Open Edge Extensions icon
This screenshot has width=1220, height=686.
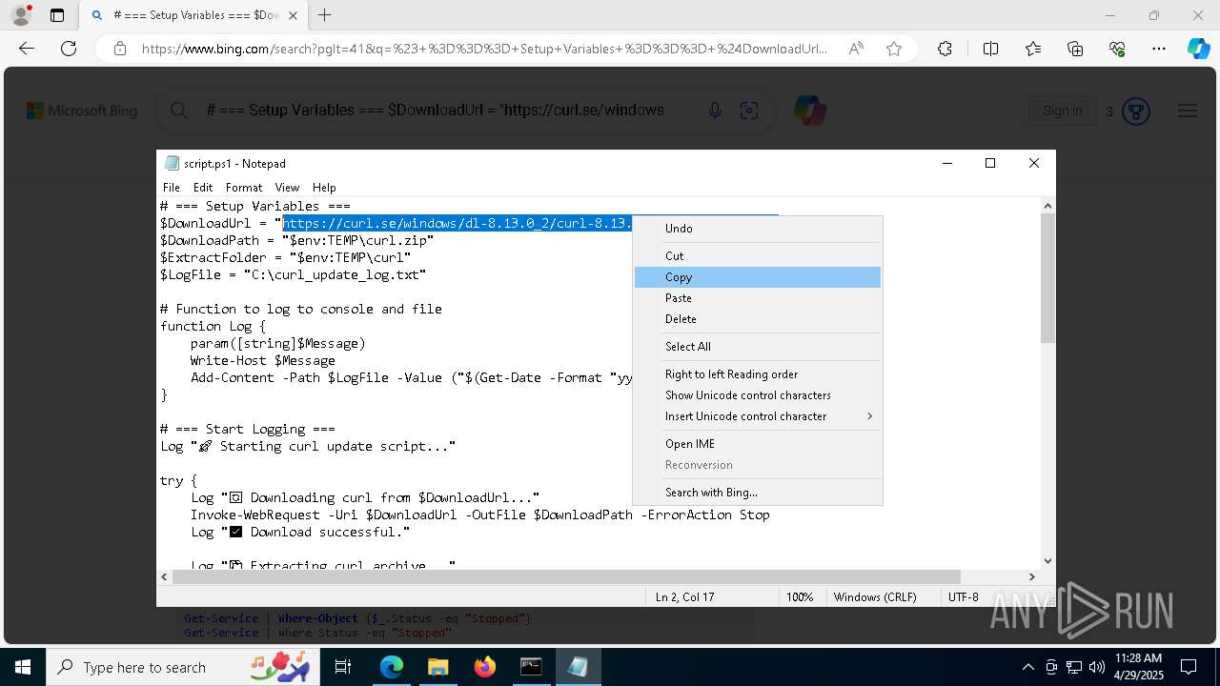945,49
